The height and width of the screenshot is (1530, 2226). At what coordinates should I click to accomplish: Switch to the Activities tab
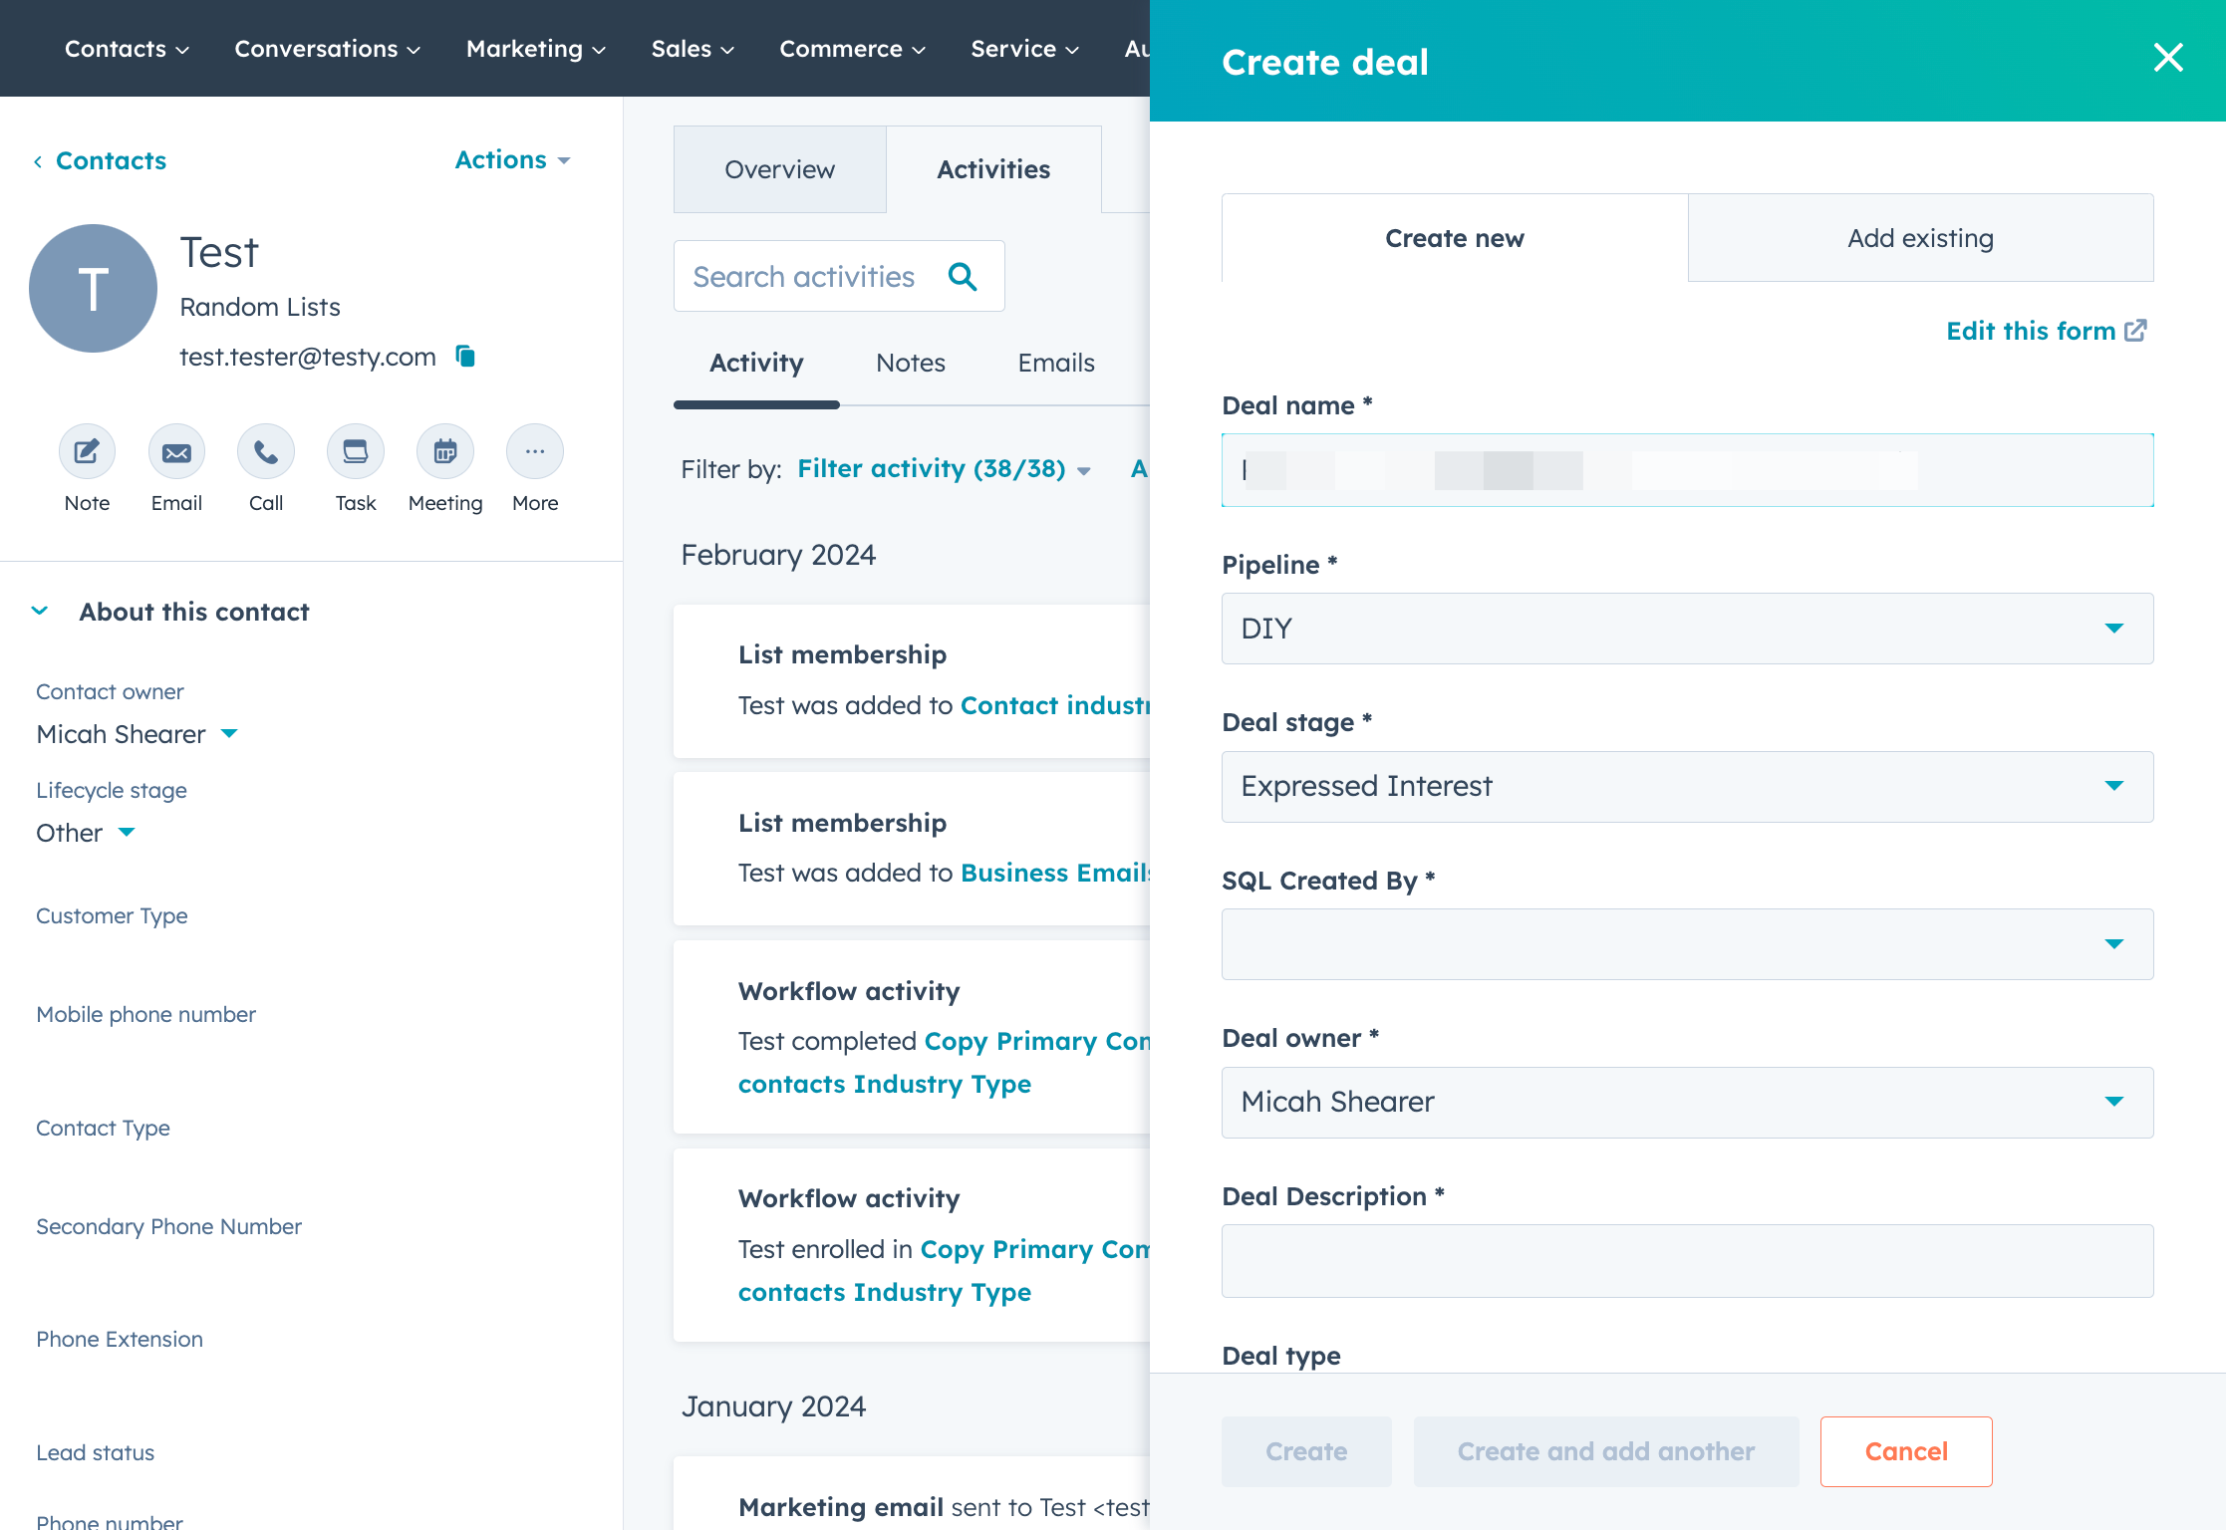(x=993, y=169)
